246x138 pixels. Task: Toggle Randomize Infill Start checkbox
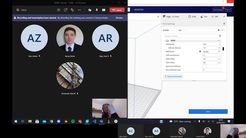pos(204,66)
